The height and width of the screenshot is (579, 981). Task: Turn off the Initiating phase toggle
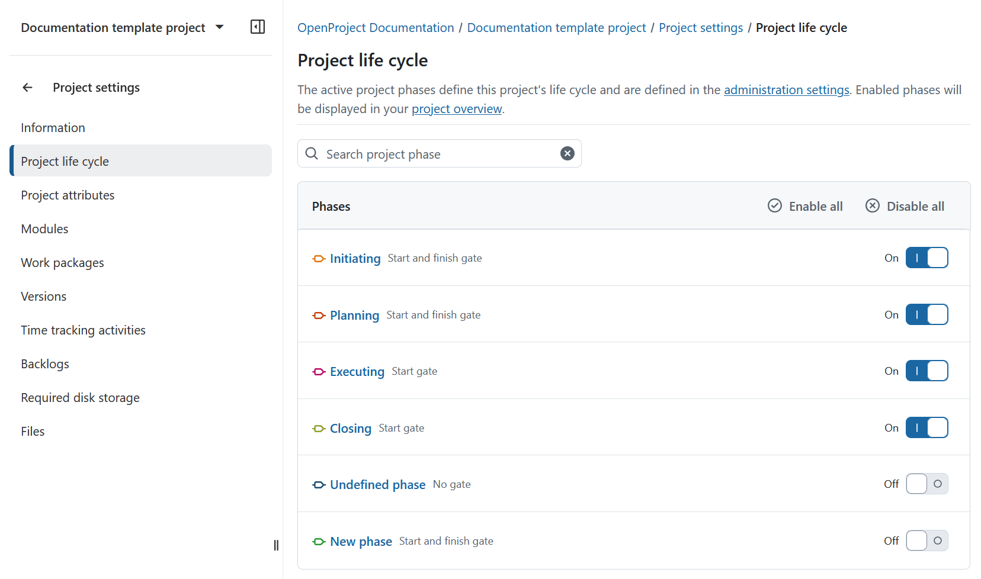(926, 258)
